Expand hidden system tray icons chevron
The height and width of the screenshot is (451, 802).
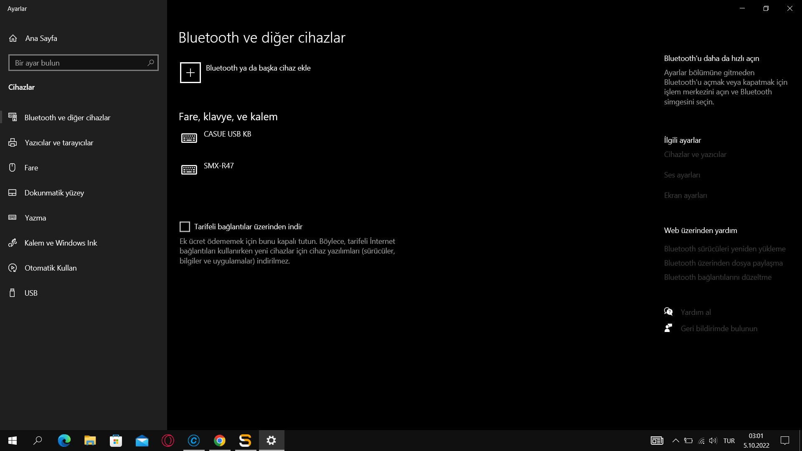(x=675, y=441)
